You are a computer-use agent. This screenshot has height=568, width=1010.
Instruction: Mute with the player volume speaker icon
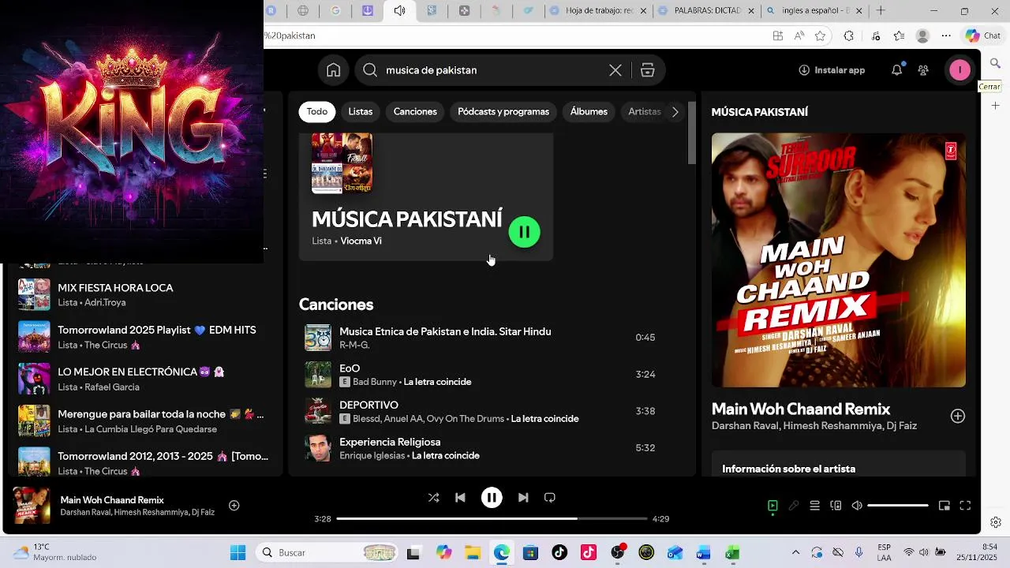[857, 506]
